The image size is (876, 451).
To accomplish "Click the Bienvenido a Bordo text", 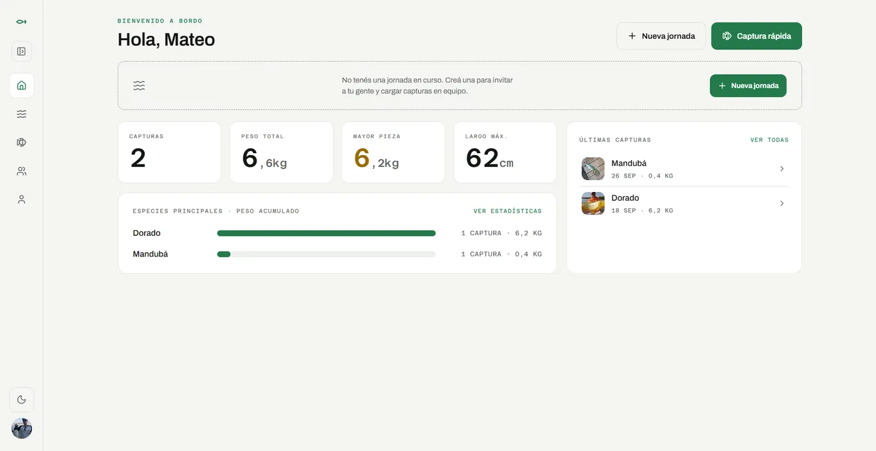I will click(x=160, y=21).
